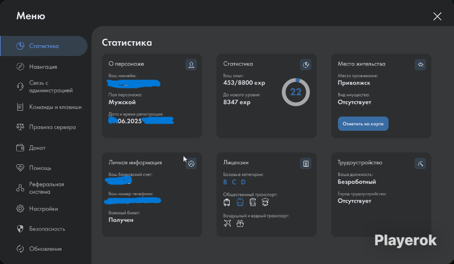Click the airplane license icon

(x=227, y=223)
